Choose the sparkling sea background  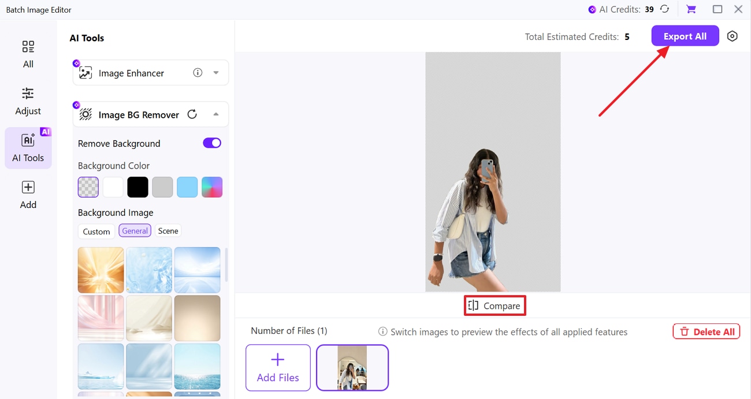(x=198, y=366)
